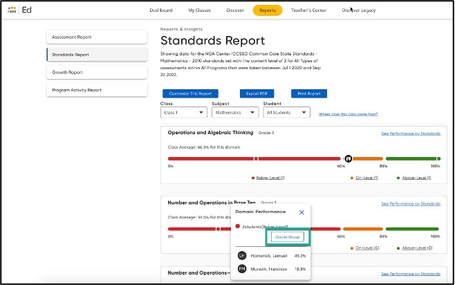The image size is (455, 285).
Task: Select the FM avatar for Murazik, Francisco
Action: click(x=242, y=269)
